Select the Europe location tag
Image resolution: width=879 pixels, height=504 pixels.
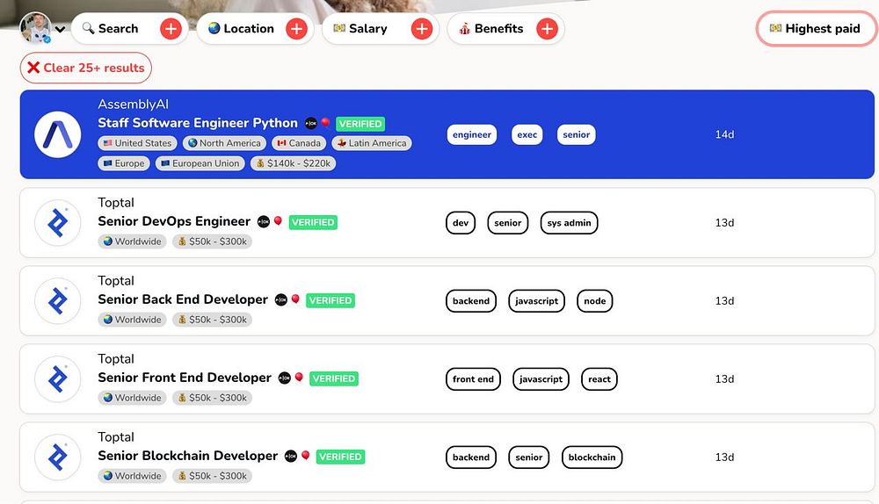tap(124, 163)
